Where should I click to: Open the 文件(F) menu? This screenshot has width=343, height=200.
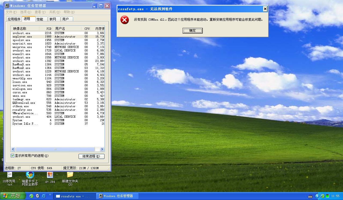tap(11, 12)
